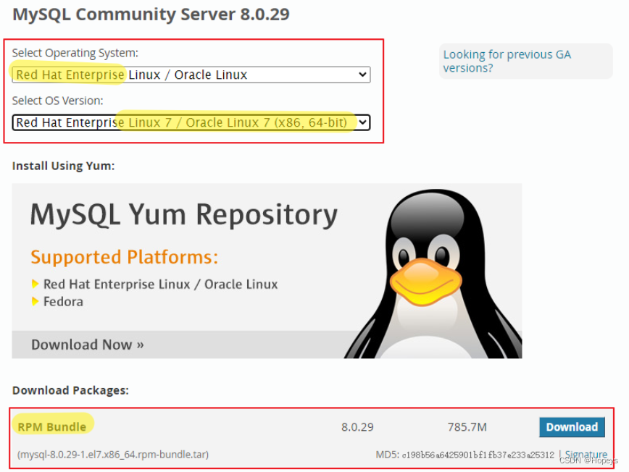This screenshot has height=472, width=629.
Task: Click the CSDN watermark in the corner
Action: pyautogui.click(x=588, y=460)
